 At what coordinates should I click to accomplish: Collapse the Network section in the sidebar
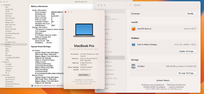click(2, 62)
